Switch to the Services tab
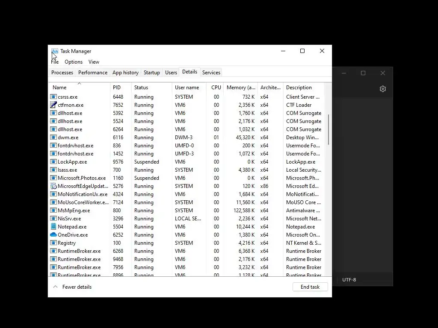 (211, 73)
